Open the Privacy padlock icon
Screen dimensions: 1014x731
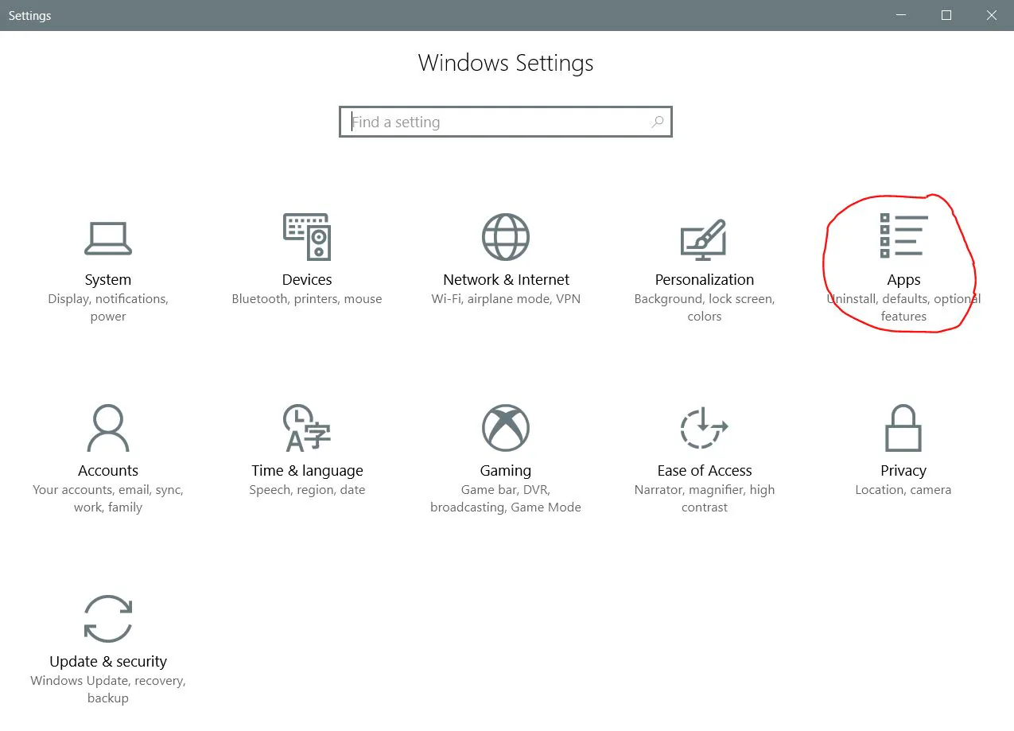click(903, 428)
